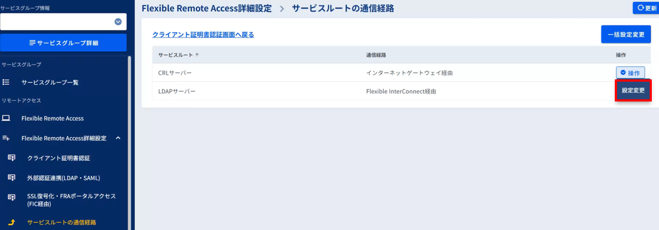Open 外部認証連携(LDAP・SAML) sidebar item

click(64, 178)
